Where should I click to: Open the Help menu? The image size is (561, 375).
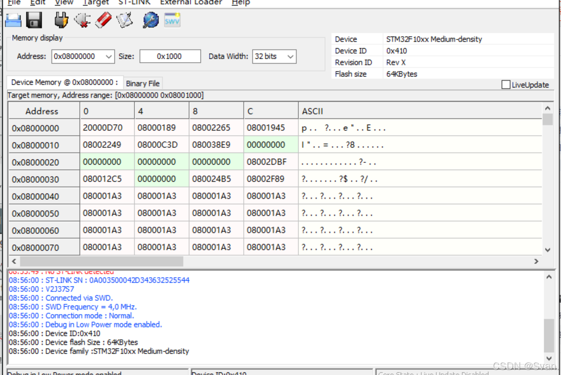(241, 2)
